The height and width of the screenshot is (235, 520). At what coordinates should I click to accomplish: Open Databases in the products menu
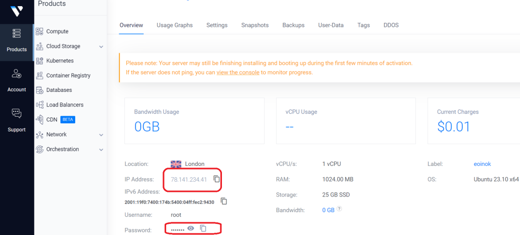(x=59, y=90)
